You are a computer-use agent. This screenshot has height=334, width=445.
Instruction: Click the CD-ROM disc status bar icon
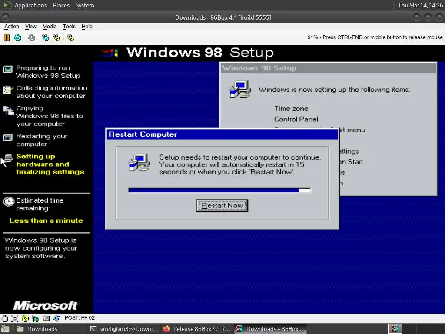pos(25,318)
